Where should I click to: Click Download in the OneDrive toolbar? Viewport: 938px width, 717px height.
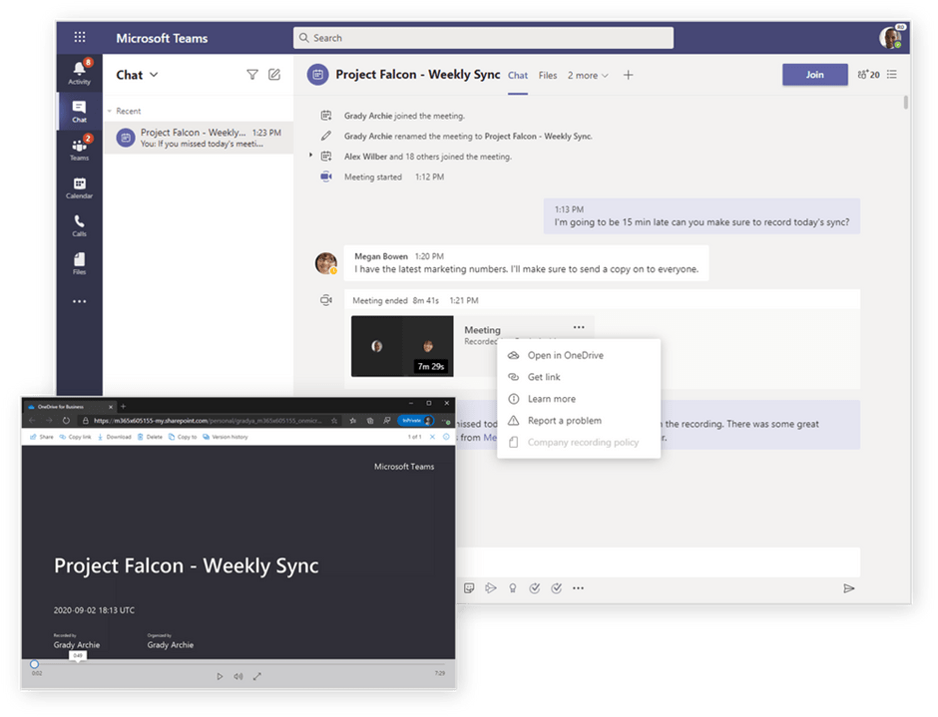tap(115, 437)
